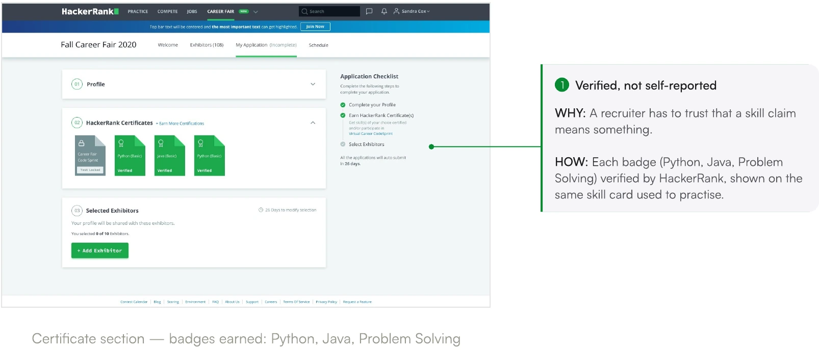Open the Java (Basic) verified certificate

(170, 155)
